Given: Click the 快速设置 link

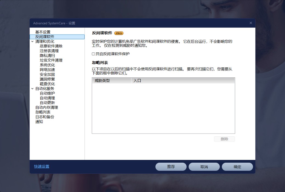Looking at the screenshot, I should tap(42, 166).
